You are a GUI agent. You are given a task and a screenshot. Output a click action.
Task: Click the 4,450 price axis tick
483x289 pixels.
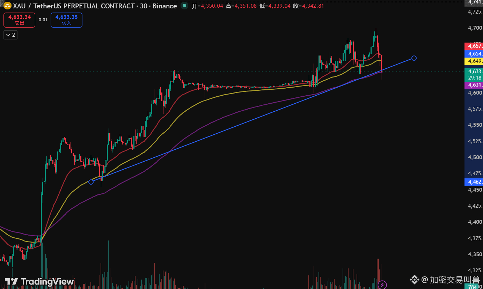click(475, 190)
